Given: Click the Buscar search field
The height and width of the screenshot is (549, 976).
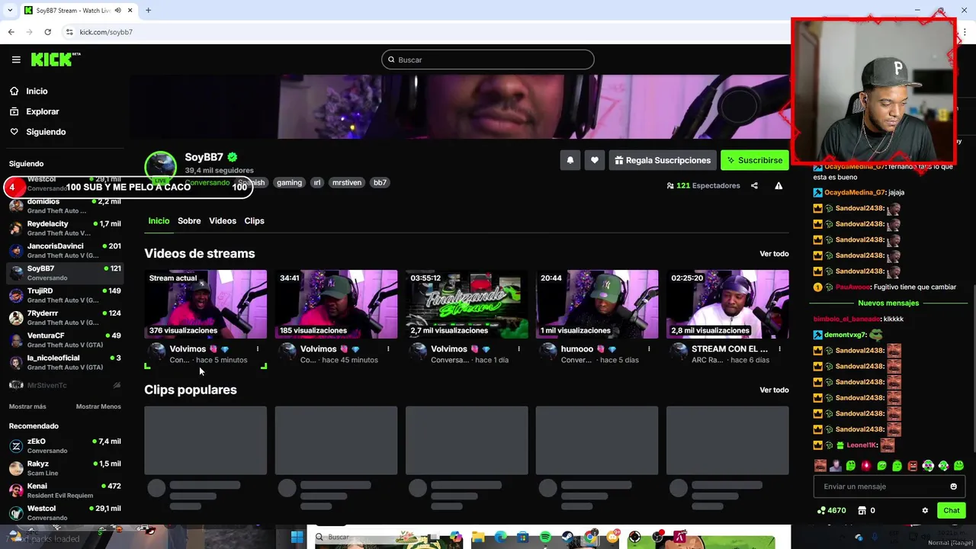Looking at the screenshot, I should pos(488,59).
